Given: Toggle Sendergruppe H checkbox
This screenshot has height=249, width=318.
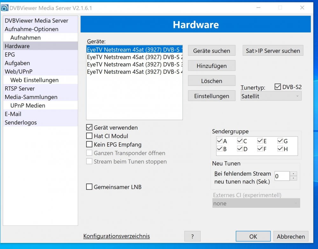Looking at the screenshot, I should tap(280, 149).
